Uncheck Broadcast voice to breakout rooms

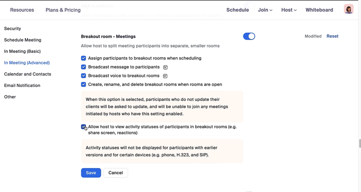84,76
